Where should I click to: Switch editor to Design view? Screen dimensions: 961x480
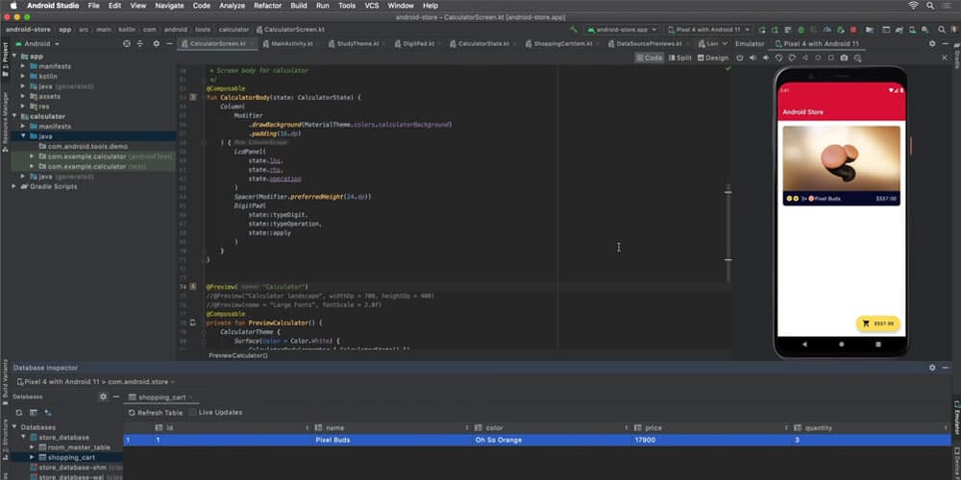[x=713, y=59]
